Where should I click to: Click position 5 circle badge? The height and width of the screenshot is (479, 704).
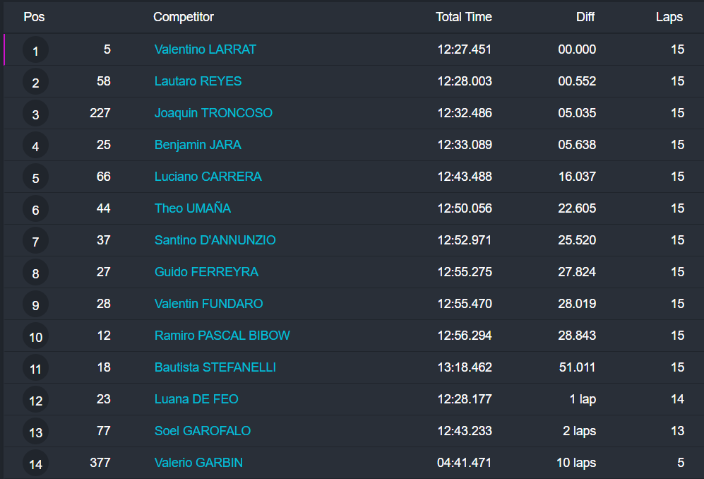coord(35,177)
